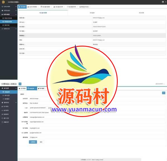
Task: Open person-icon tab in console tab bar
Action: [42, 88]
